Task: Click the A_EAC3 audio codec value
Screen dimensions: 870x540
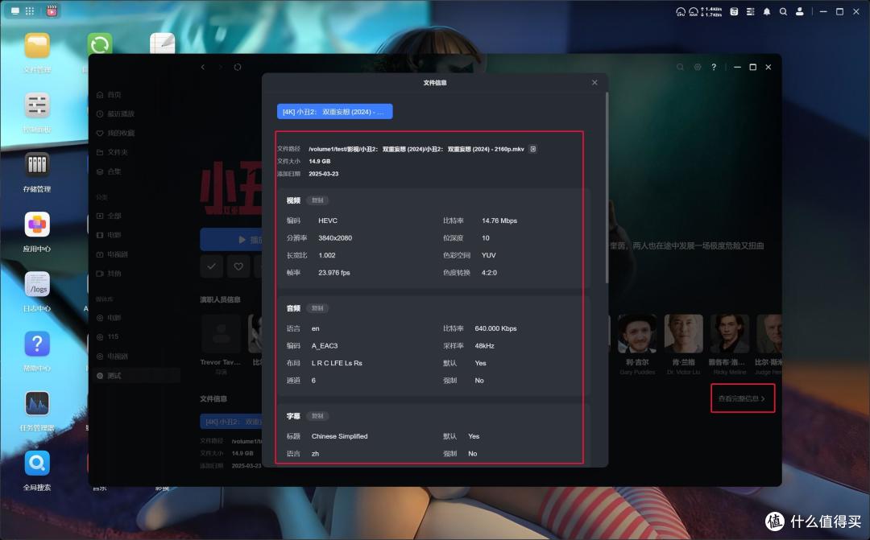Action: point(325,346)
